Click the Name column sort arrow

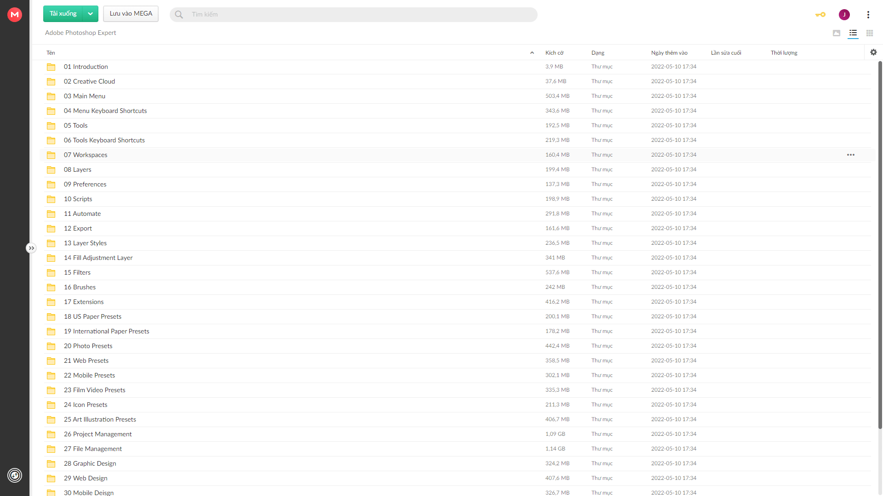[x=532, y=53]
